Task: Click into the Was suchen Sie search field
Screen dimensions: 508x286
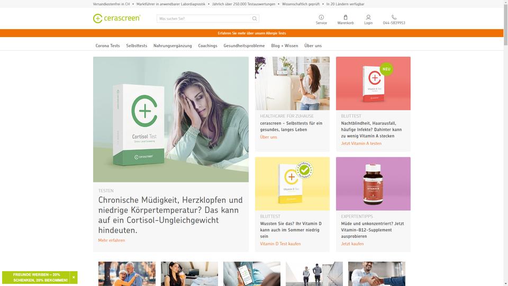Action: click(204, 19)
